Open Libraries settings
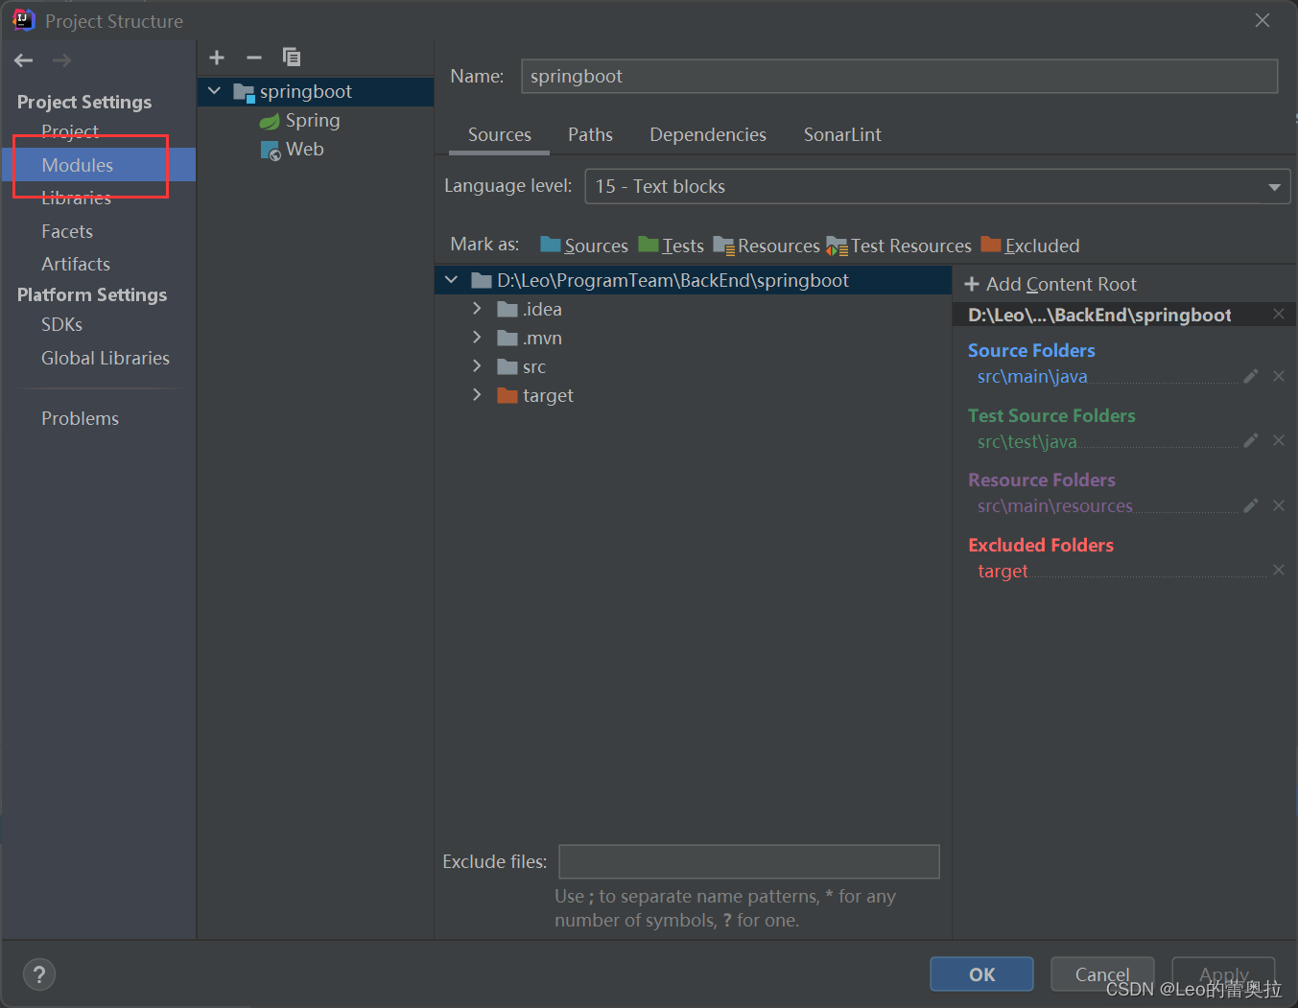 click(76, 199)
